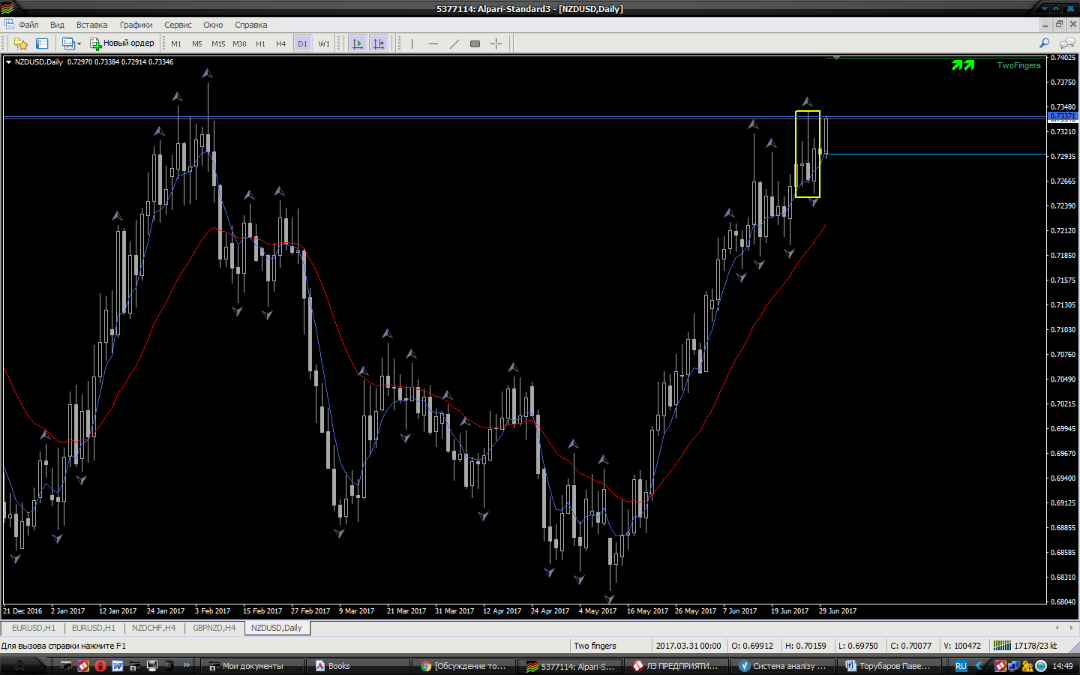Open the Справка menu
Image resolution: width=1080 pixels, height=675 pixels.
coord(250,25)
